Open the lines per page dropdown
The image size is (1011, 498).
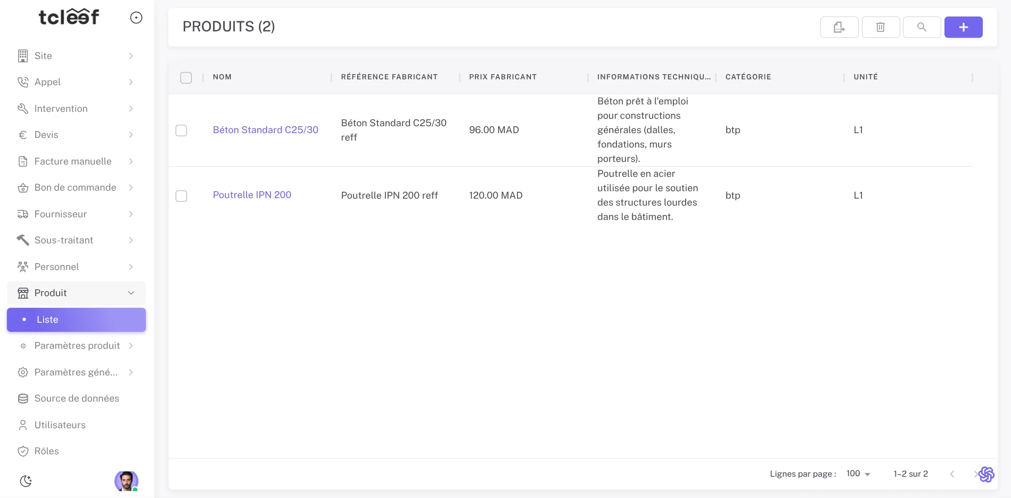858,473
